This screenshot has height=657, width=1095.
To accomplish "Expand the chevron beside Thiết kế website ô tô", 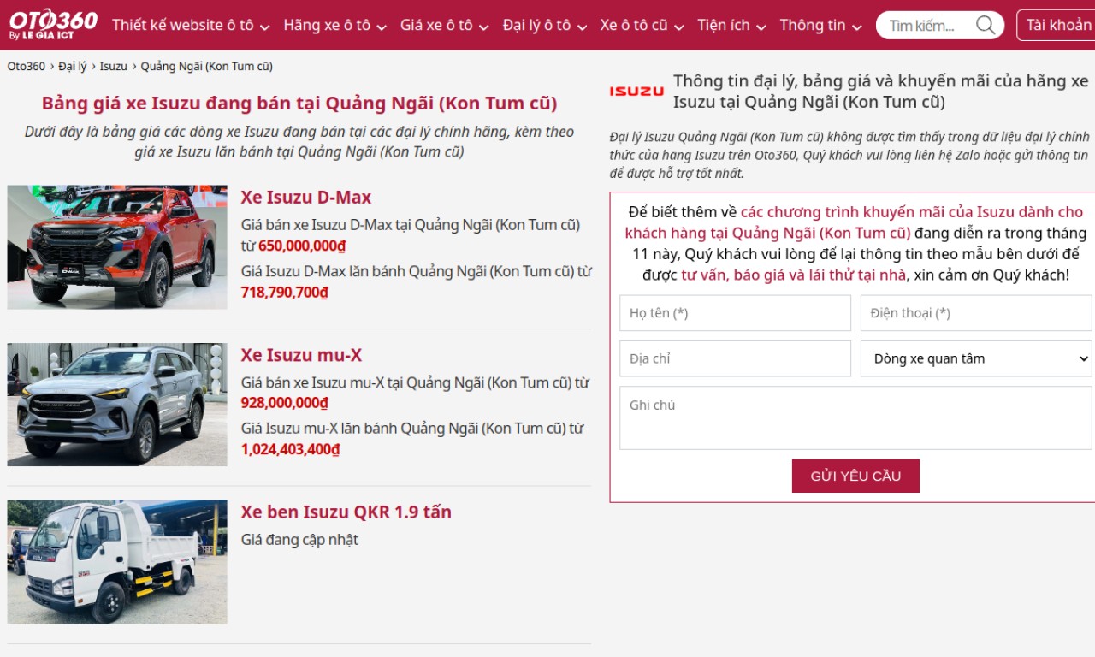I will pyautogui.click(x=264, y=27).
